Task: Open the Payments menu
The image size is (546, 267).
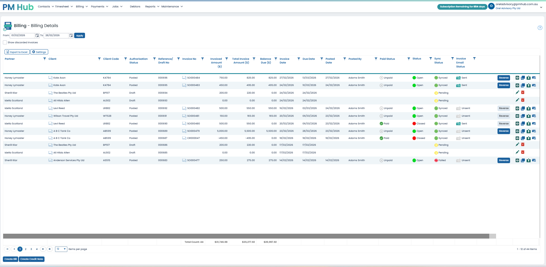Action: coord(100,7)
